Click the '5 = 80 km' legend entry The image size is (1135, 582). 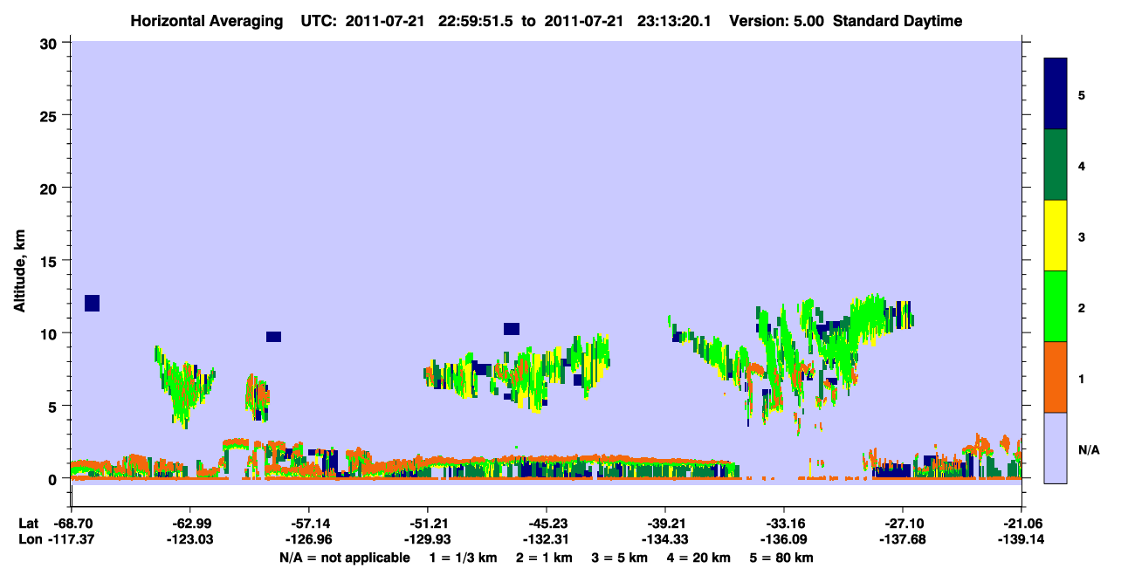[782, 558]
